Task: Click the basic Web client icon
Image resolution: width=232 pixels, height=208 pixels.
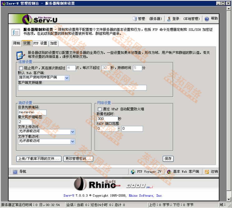Action: tap(169, 172)
